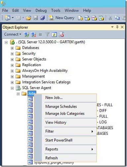
Task: Expand the Replication folder
Action: [x=12, y=65]
